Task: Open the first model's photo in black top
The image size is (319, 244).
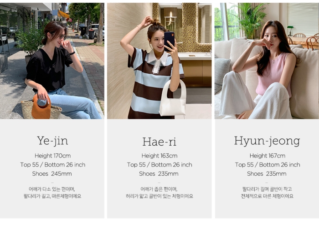Action: pos(52,61)
